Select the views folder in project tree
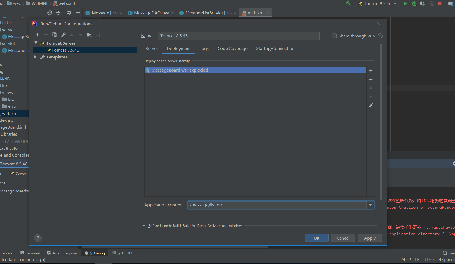The height and width of the screenshot is (264, 455). coord(7,93)
